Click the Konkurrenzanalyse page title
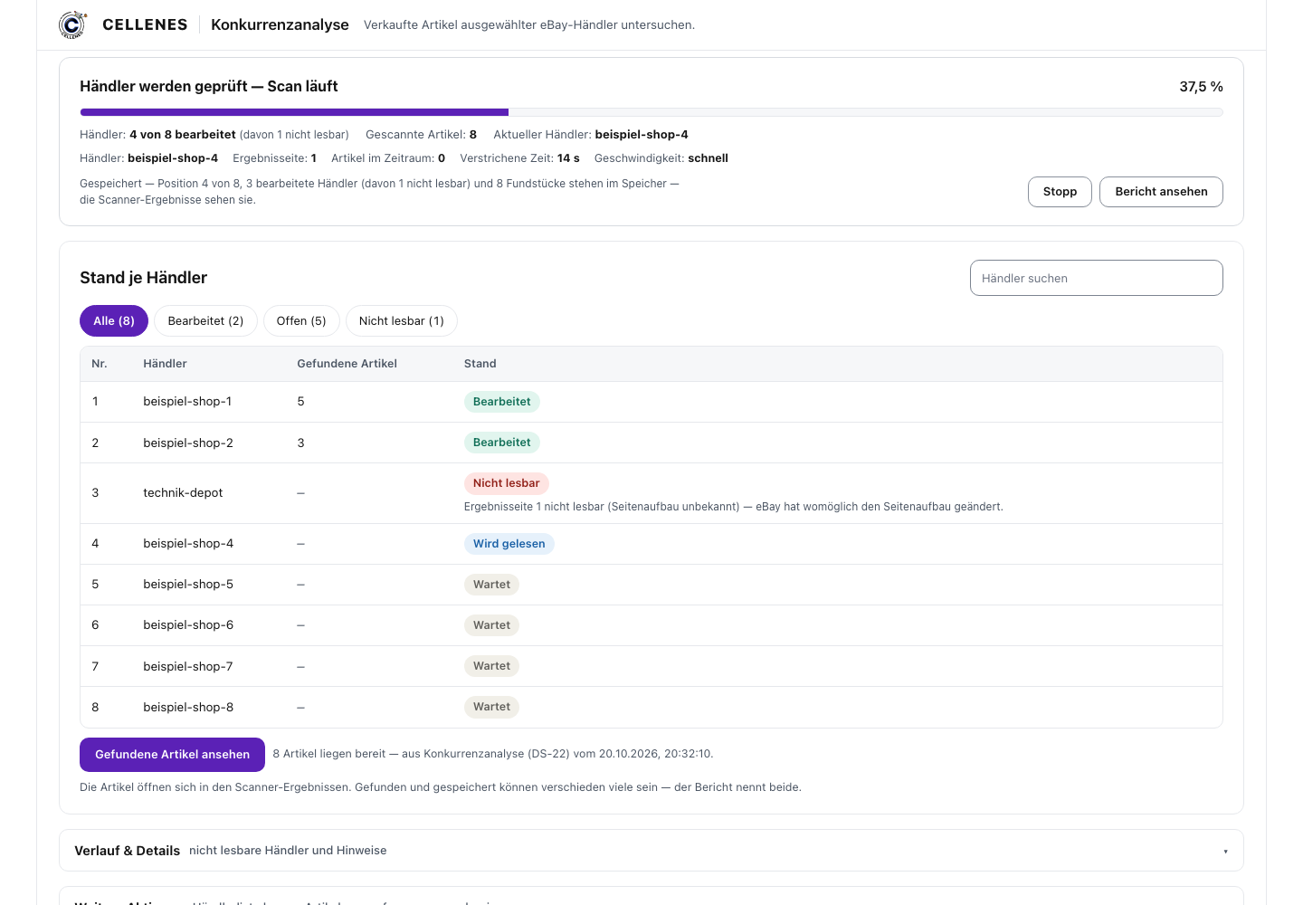The image size is (1303, 905). coord(280,24)
